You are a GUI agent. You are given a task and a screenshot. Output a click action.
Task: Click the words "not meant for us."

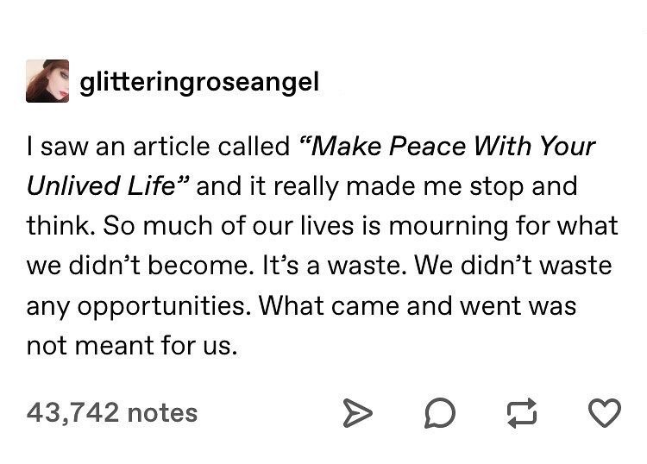(x=130, y=345)
